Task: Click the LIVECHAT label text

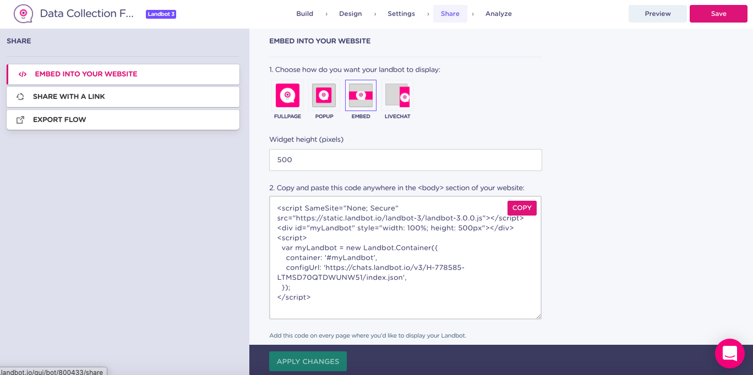Action: (397, 117)
